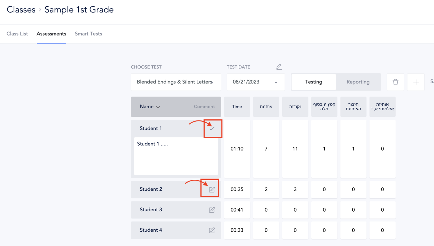Click the Comment column header
434x246 pixels.
[x=204, y=107]
